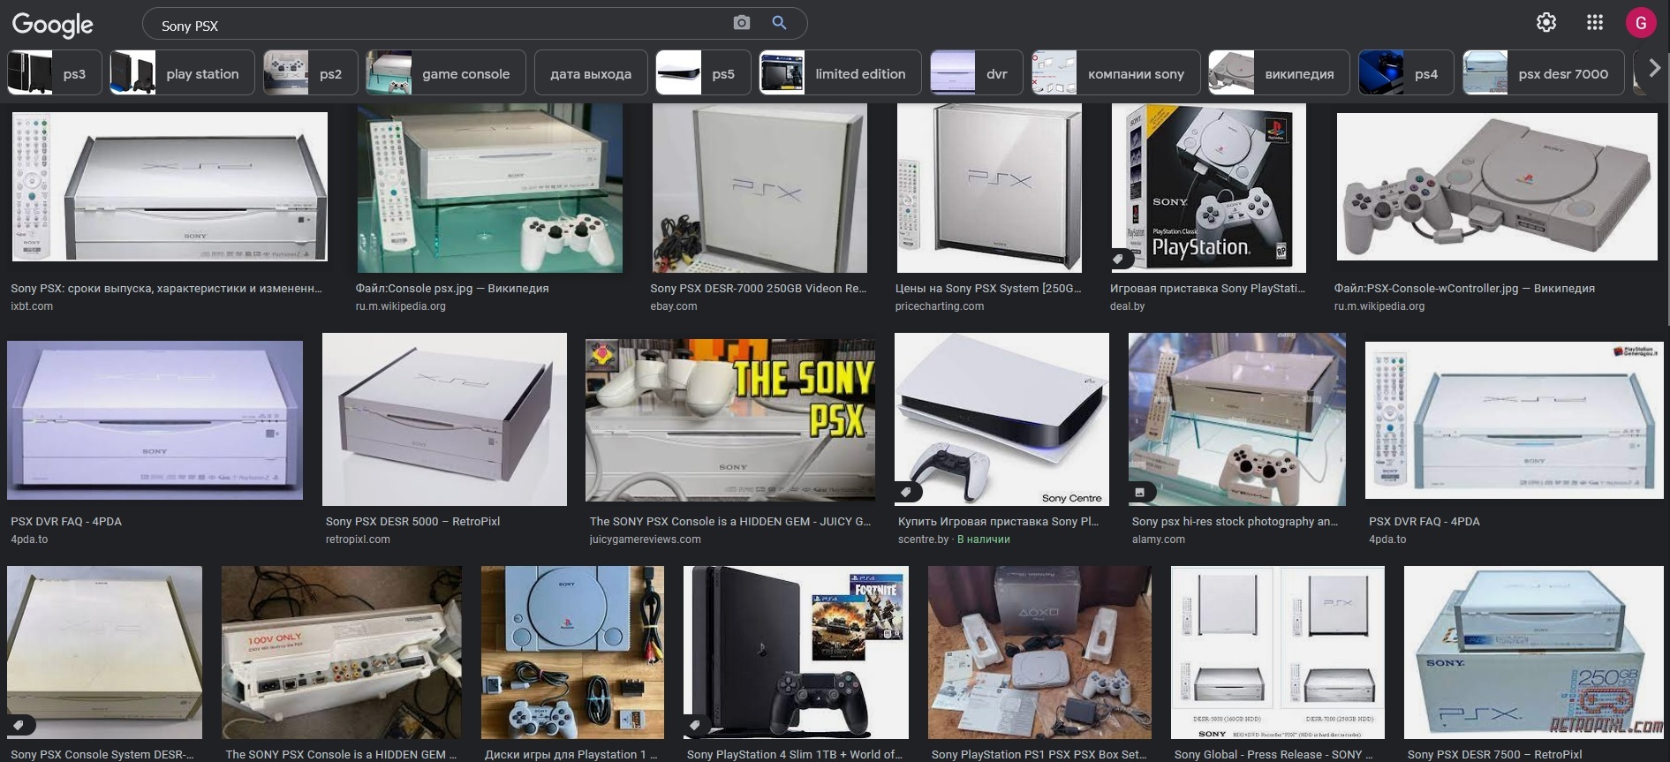Open the alamy.com stock photo thumbnail
This screenshot has height=762, width=1670.
(x=1237, y=419)
